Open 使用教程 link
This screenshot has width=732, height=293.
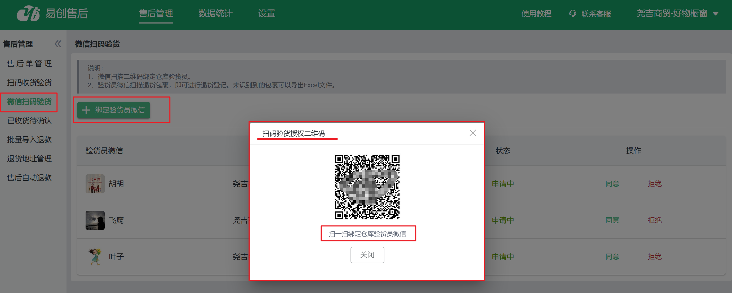click(x=536, y=13)
